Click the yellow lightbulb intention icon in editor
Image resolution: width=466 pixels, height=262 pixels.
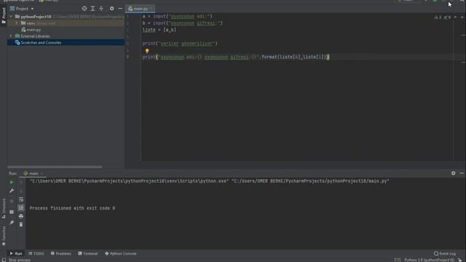(x=147, y=51)
